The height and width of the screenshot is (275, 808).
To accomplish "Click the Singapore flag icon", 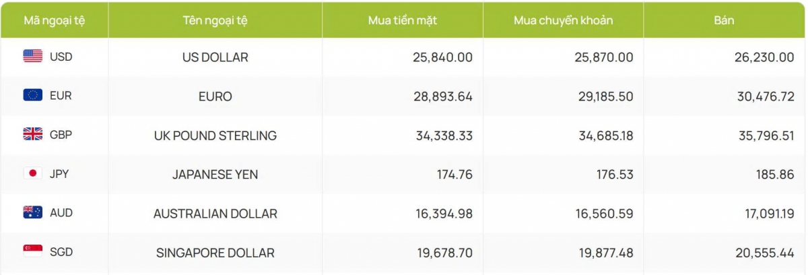I will 32,251.
